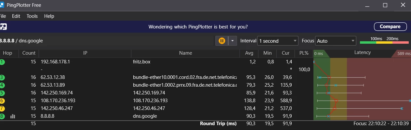The width and height of the screenshot is (411, 130).
Task: Click the green hop 4 status circle
Action: (x=2, y=85)
